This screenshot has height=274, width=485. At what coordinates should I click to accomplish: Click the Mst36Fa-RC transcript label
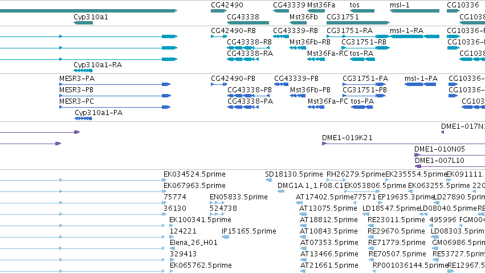[x=328, y=54]
